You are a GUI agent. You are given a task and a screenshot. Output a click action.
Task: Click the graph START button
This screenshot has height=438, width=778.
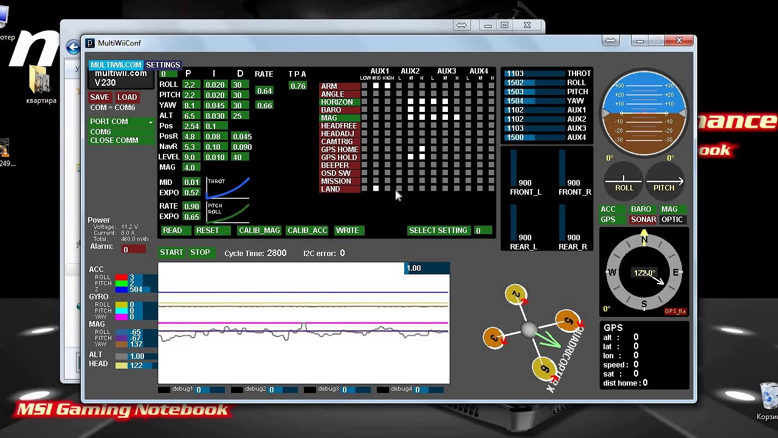(x=171, y=252)
